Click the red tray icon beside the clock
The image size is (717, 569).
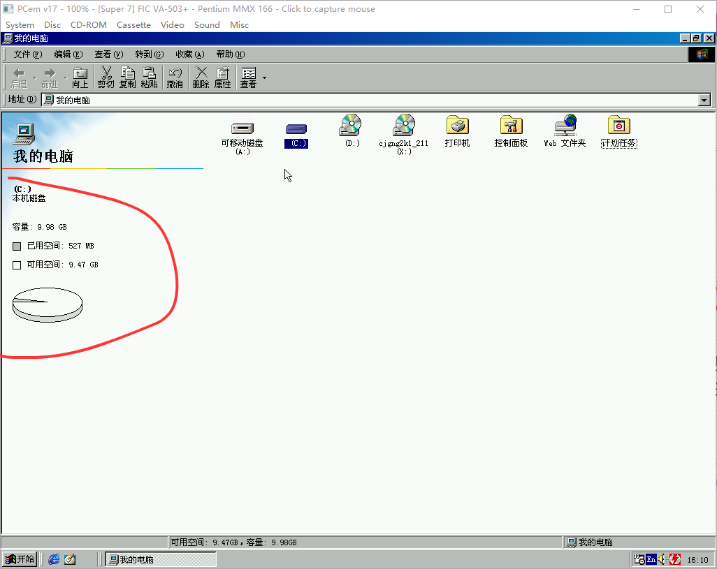point(674,559)
